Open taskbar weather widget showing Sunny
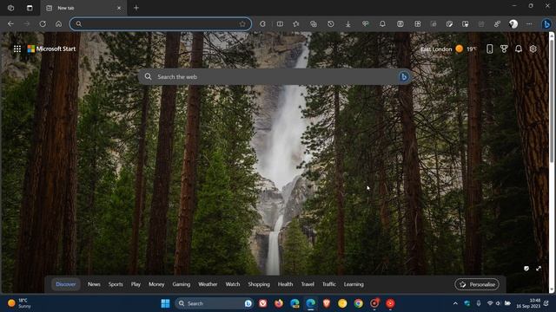Viewport: 556px width, 312px height. [x=19, y=303]
